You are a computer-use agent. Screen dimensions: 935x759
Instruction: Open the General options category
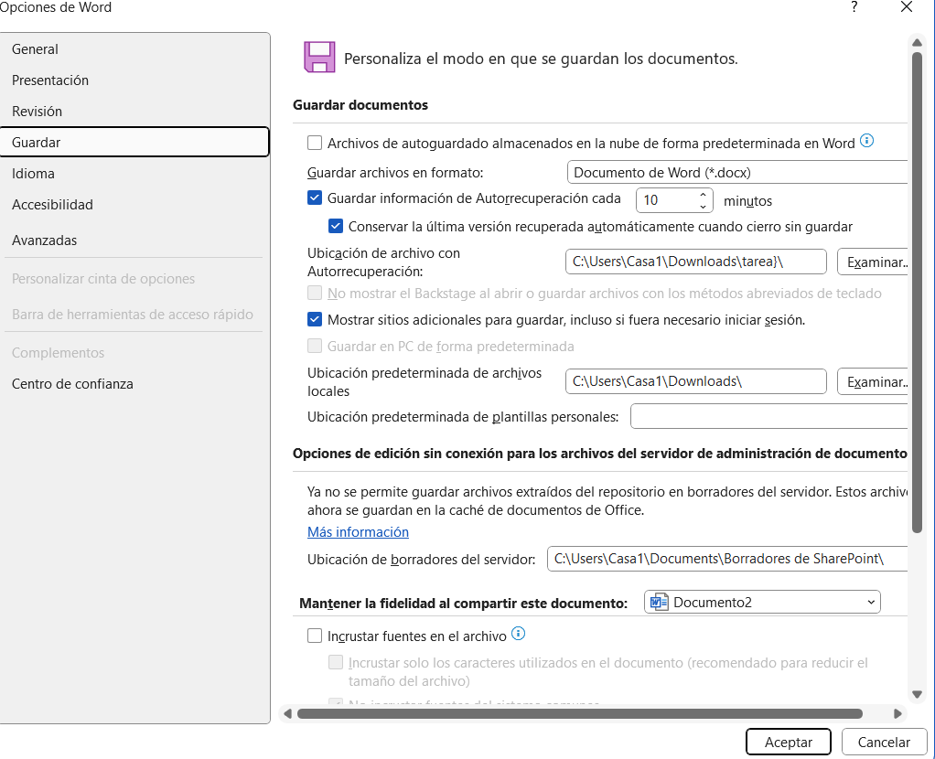134,48
